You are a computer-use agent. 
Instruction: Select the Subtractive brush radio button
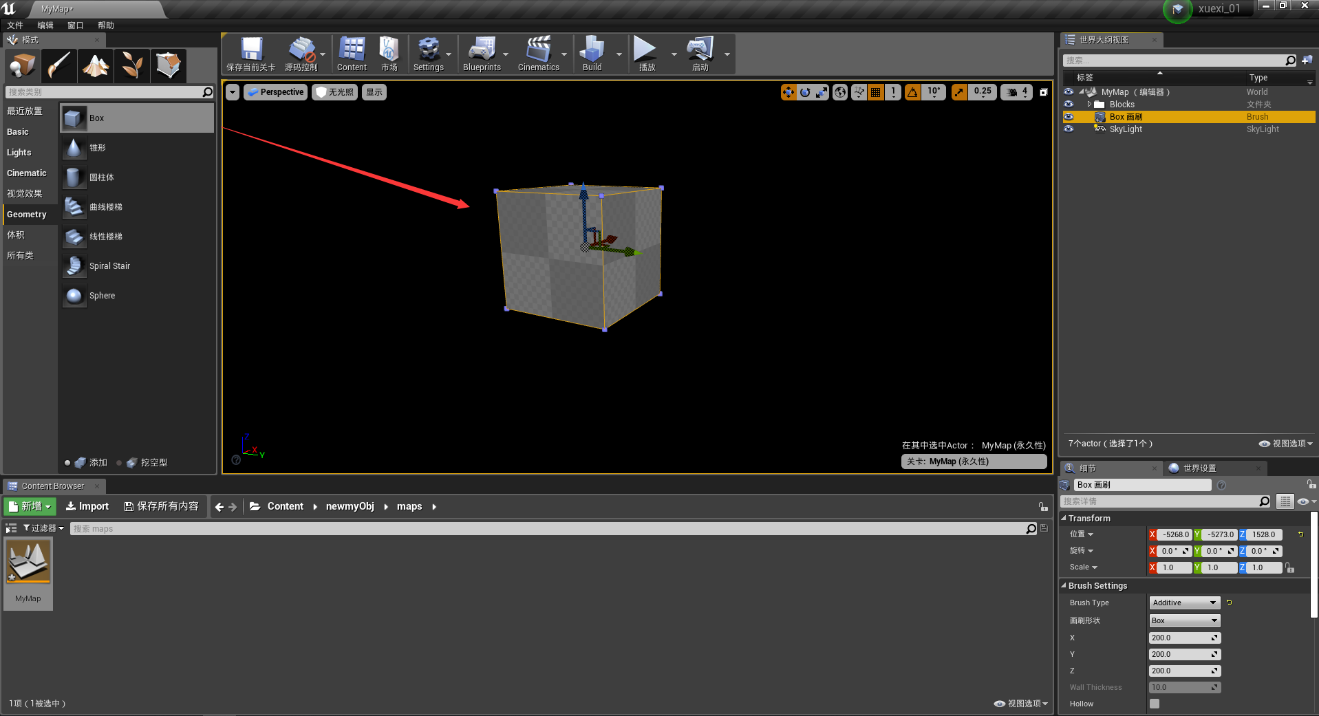(119, 463)
